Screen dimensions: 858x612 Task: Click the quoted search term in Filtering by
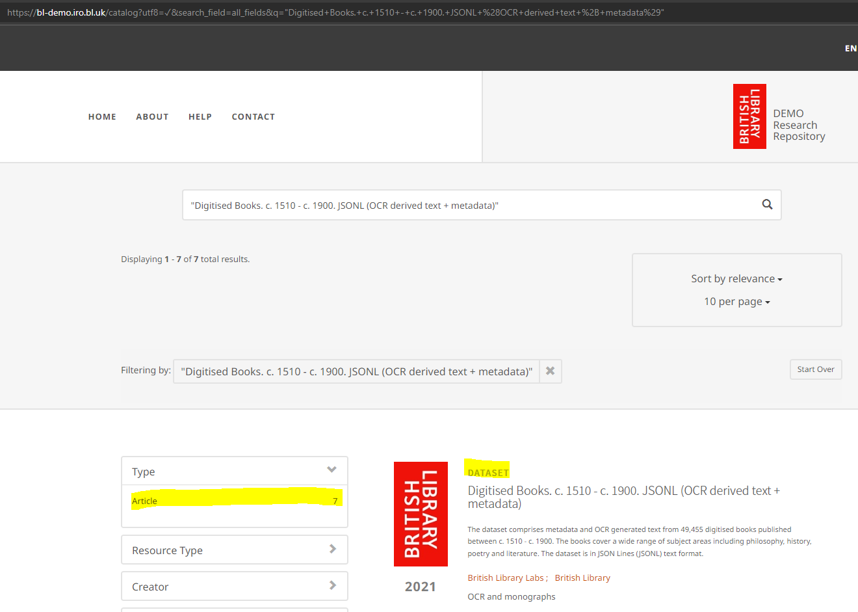pos(356,371)
